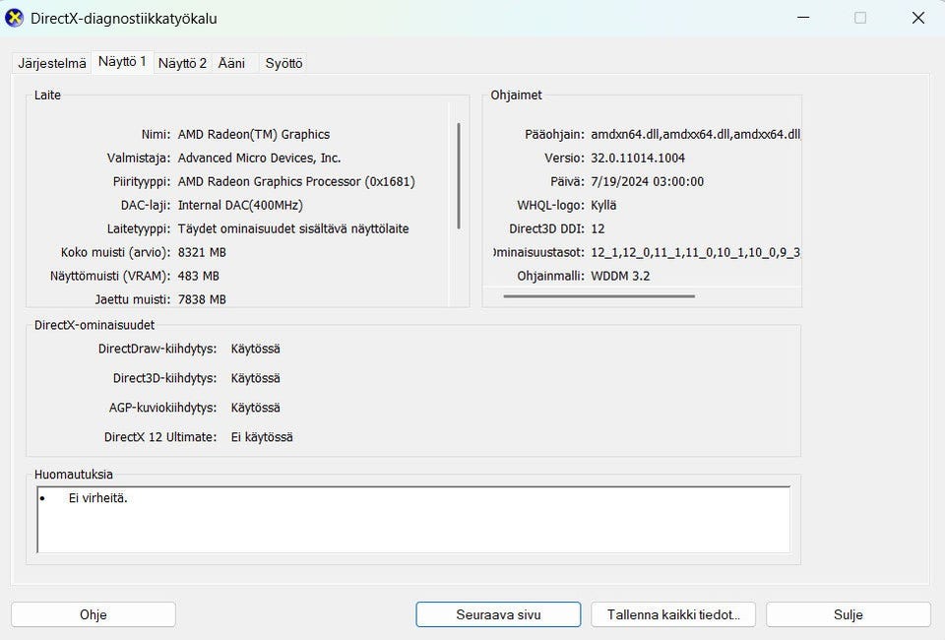Select the text AMD Radeon(TM) Graphics
Image resolution: width=945 pixels, height=640 pixels.
pos(254,134)
